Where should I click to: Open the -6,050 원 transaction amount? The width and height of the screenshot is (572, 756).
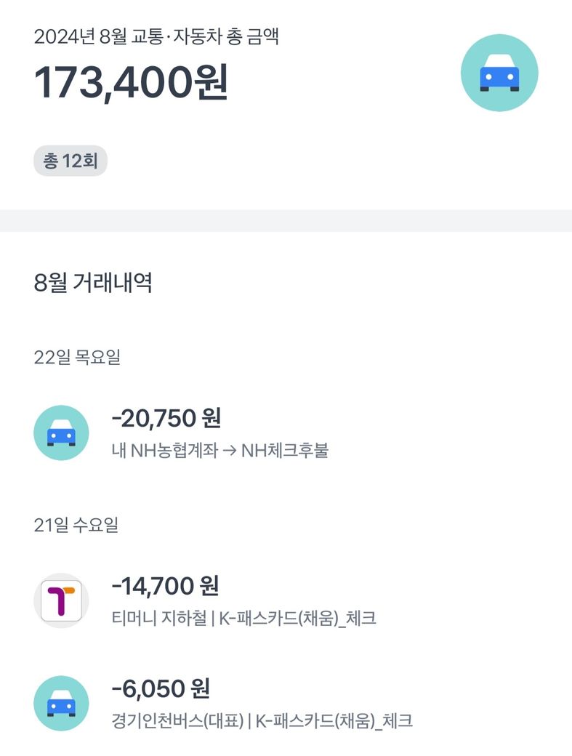coord(161,688)
